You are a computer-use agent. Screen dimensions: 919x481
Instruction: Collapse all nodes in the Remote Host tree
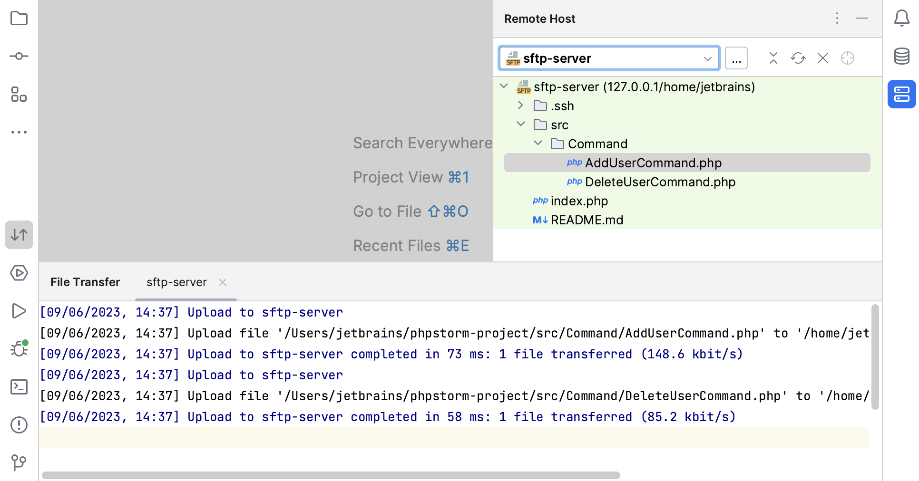(773, 58)
